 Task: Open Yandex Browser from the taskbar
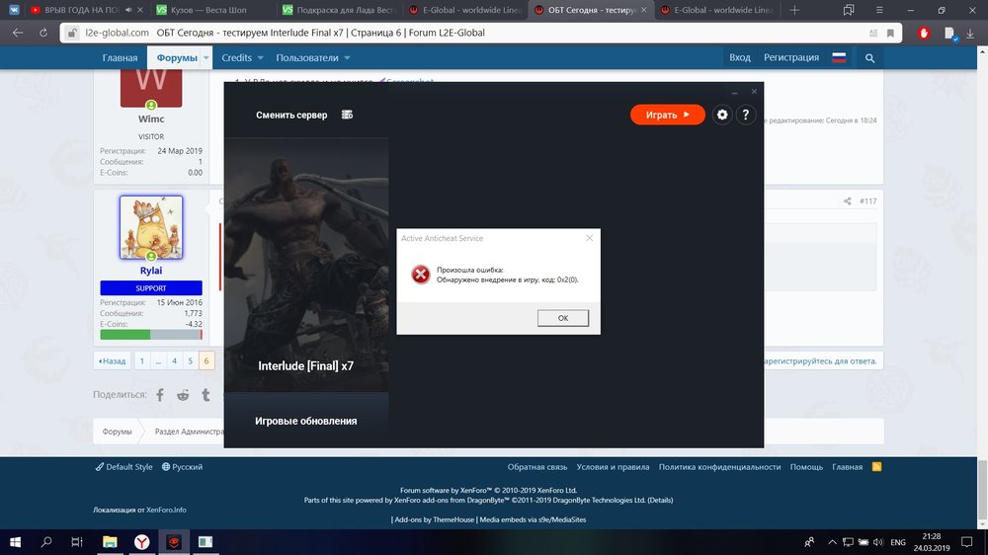142,542
